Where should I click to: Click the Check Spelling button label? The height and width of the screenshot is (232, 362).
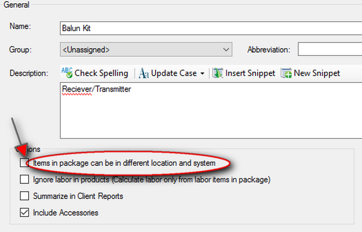101,73
